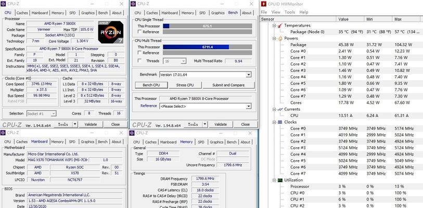Click the CPU-Z icon in Memory window title
Viewport: 423px width, 208px height.
(x=132, y=133)
